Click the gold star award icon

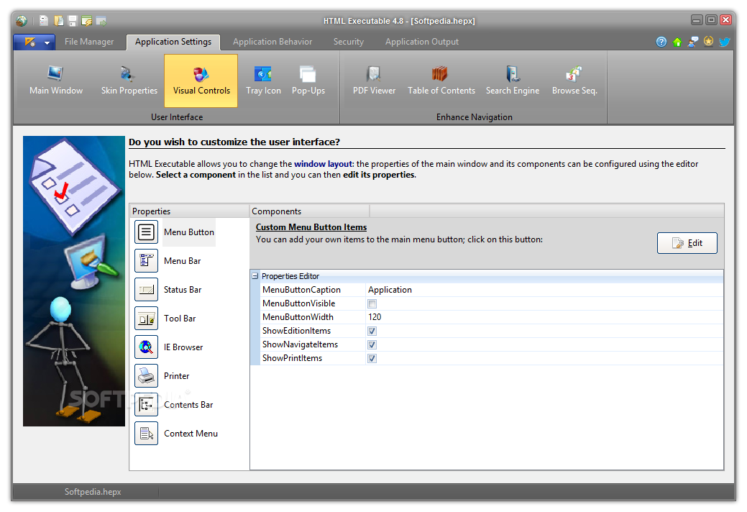[x=708, y=42]
